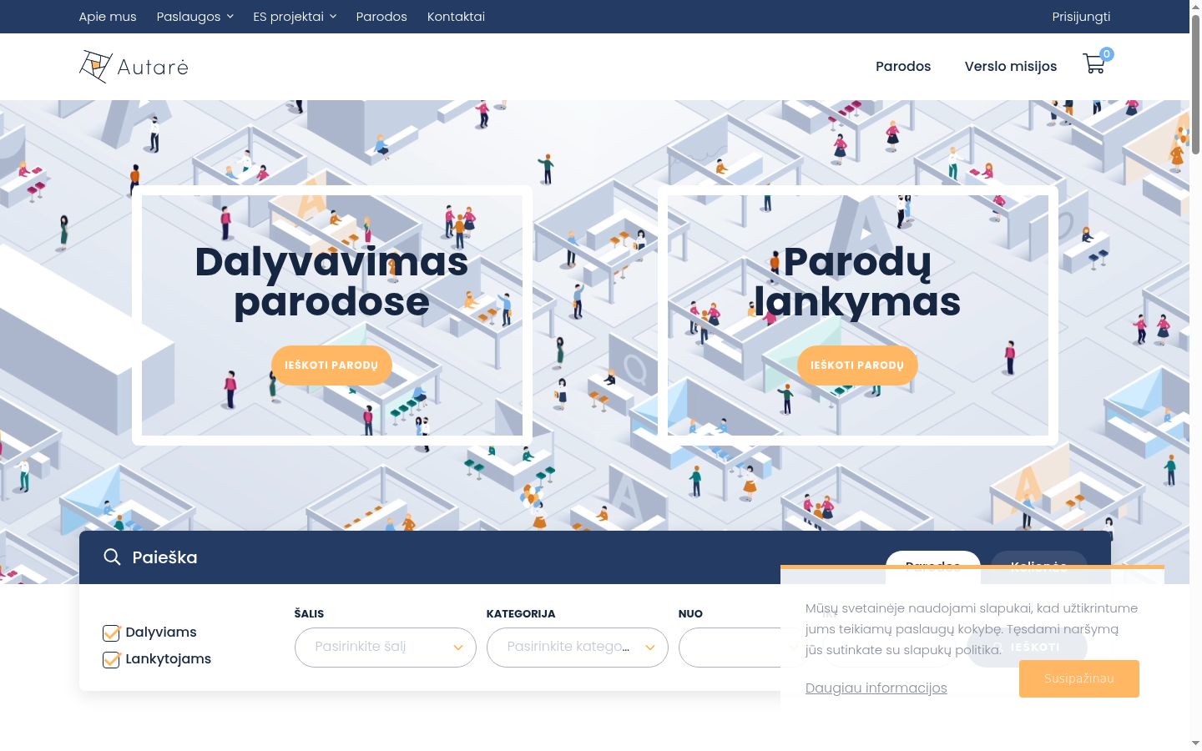Open Kontaktai in top bar
This screenshot has width=1202, height=751.
456,17
